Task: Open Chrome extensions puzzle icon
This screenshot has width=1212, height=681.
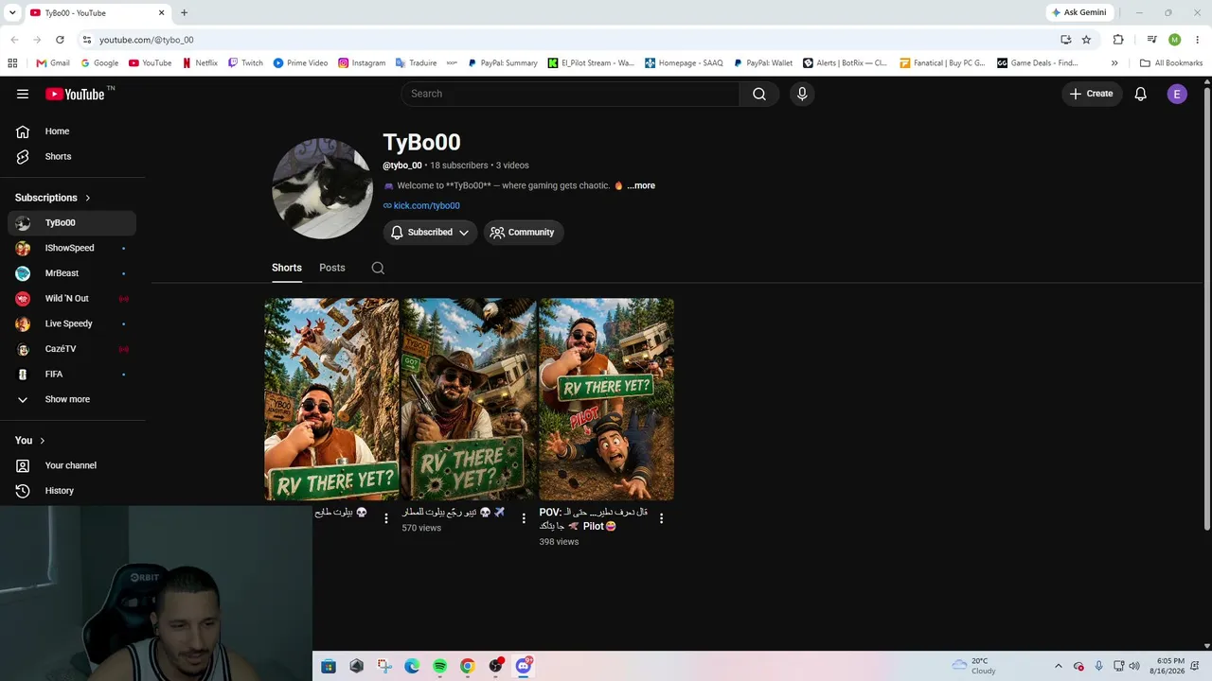Action: point(1118,40)
